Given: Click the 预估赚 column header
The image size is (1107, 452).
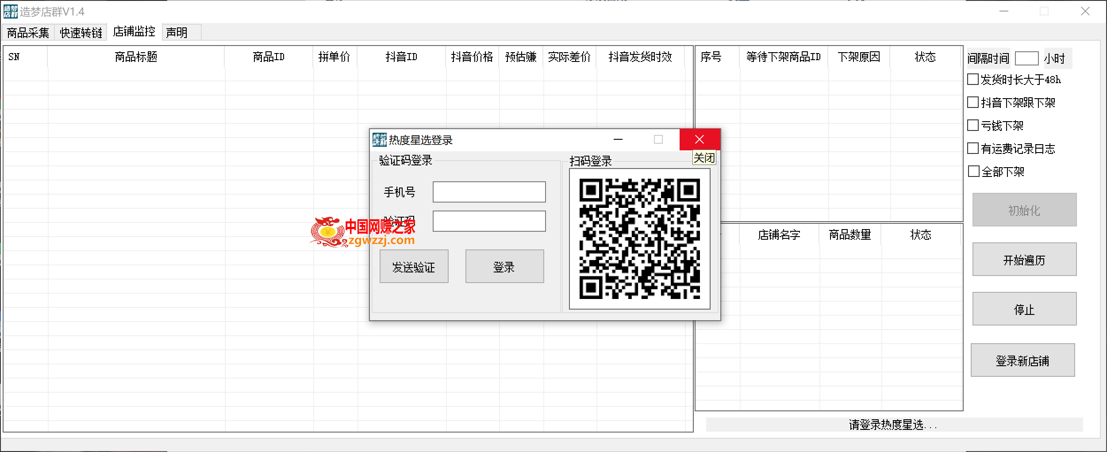Looking at the screenshot, I should click(521, 57).
